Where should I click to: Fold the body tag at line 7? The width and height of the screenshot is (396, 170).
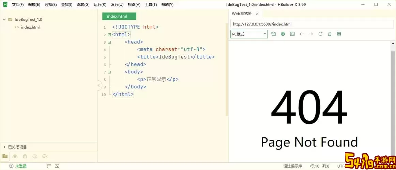click(109, 72)
